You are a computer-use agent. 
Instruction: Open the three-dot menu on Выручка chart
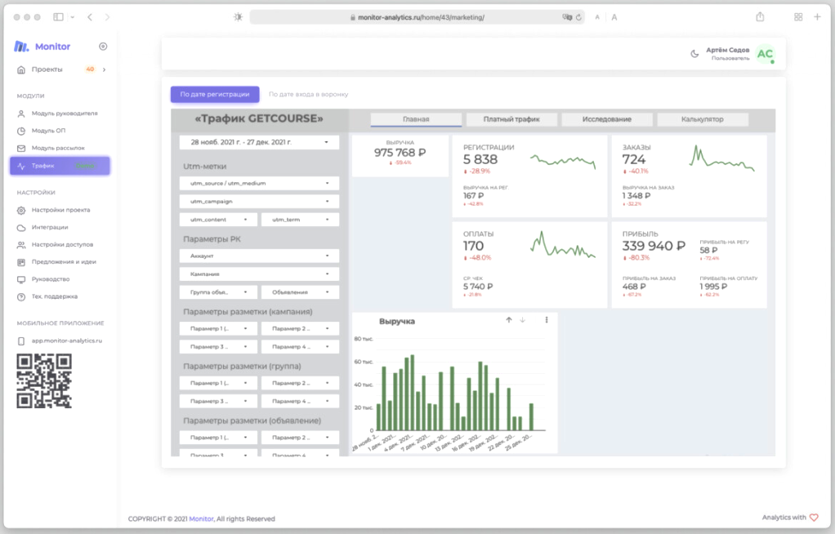[547, 320]
